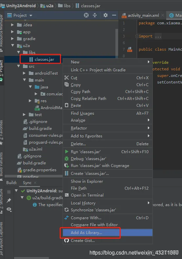
Task: Open the Project view dropdown
Action: [x=31, y=15]
